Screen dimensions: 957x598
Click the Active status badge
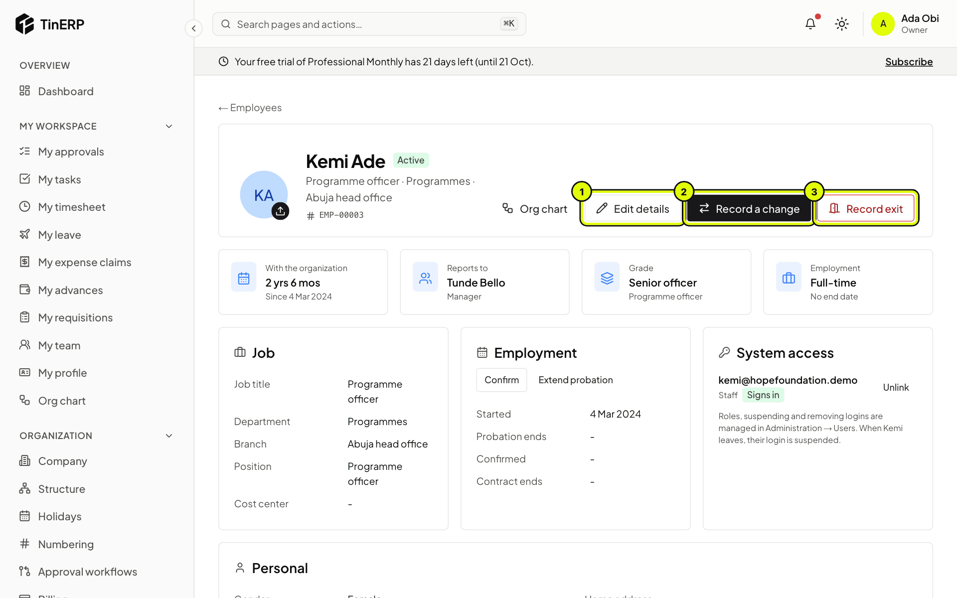pyautogui.click(x=411, y=160)
